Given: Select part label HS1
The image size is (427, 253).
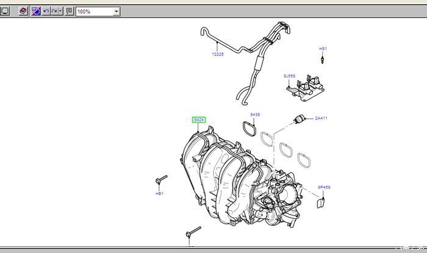Looking at the screenshot, I should click(x=323, y=48).
